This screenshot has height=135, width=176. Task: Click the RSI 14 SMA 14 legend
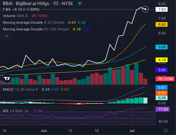click(15, 111)
